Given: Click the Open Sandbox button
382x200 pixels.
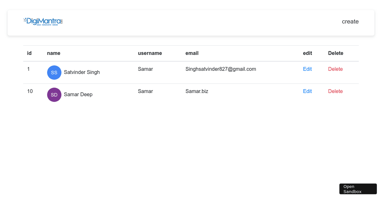Looking at the screenshot, I should coord(358,189).
